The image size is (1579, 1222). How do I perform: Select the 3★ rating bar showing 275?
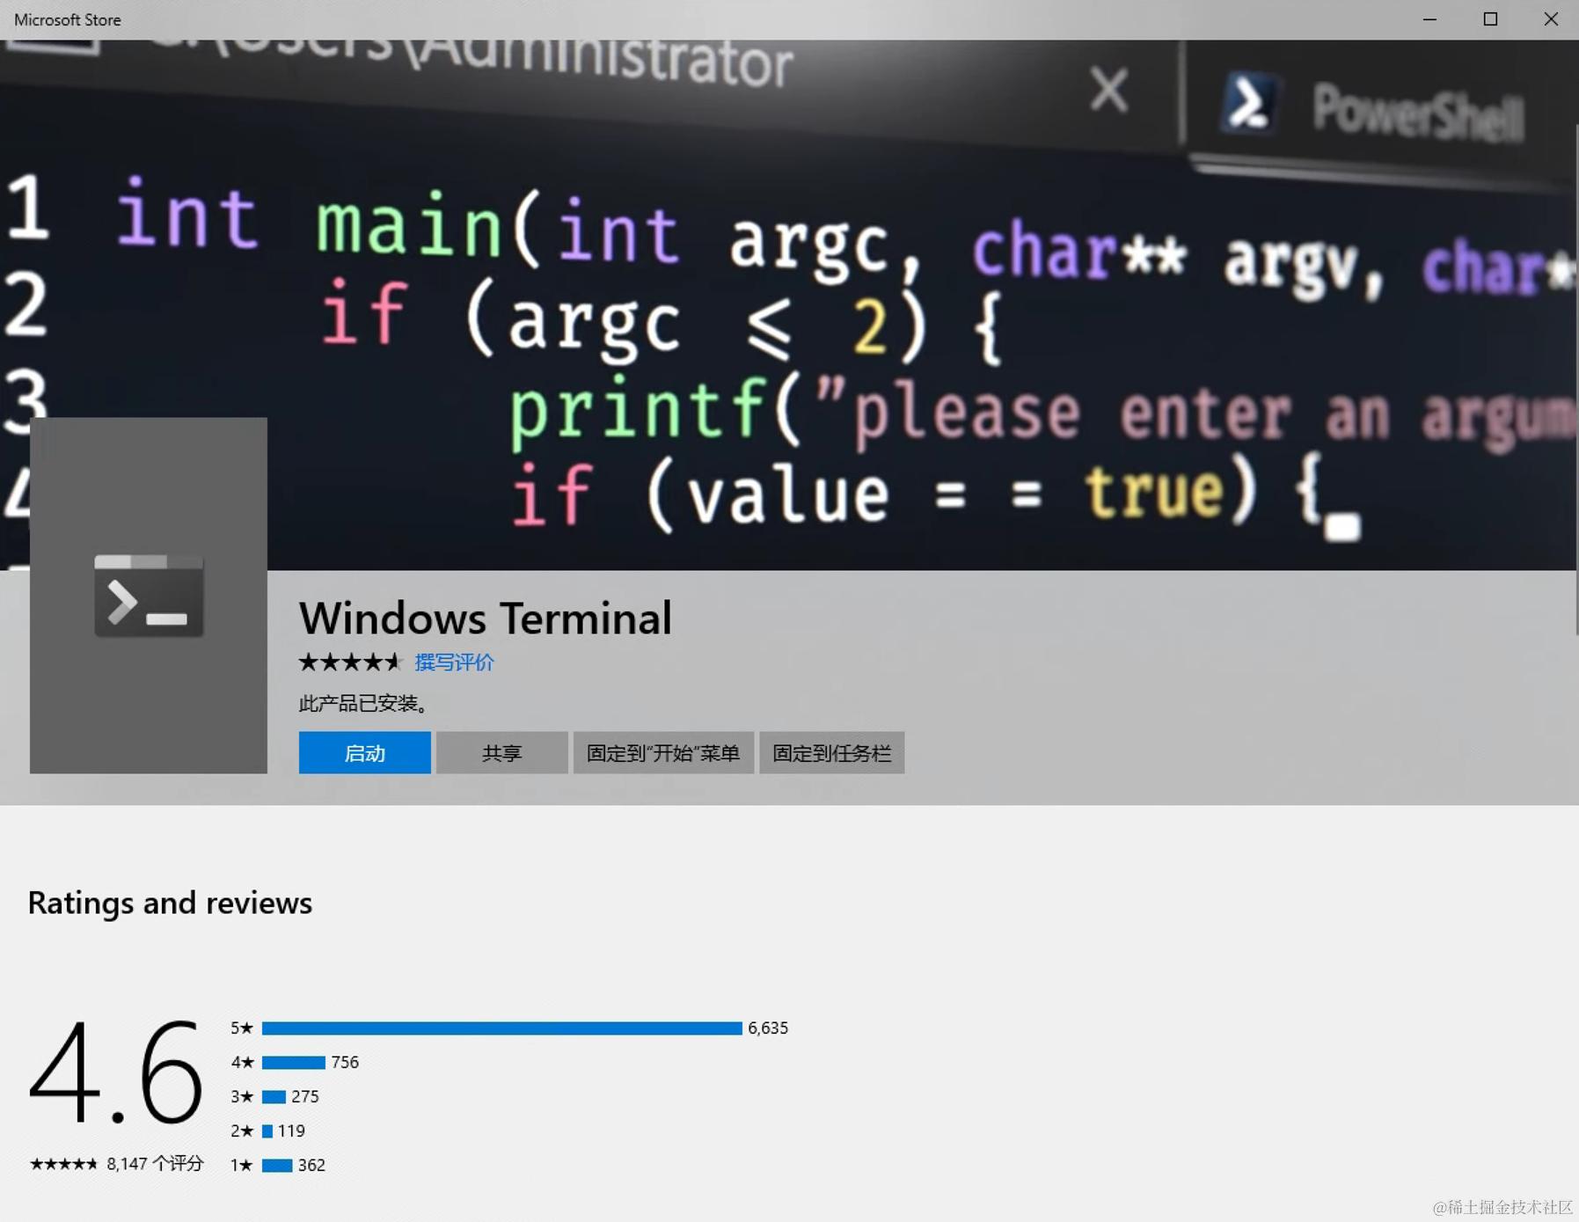pos(274,1096)
